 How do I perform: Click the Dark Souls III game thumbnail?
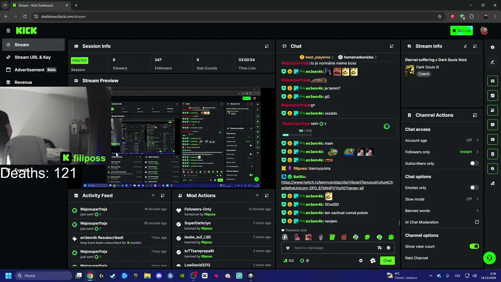[x=409, y=70]
